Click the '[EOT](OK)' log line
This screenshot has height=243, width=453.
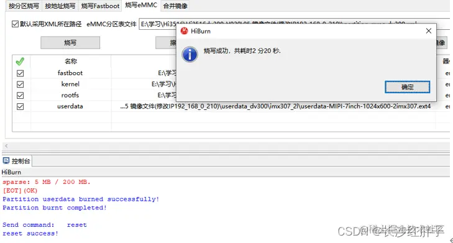click(20, 191)
